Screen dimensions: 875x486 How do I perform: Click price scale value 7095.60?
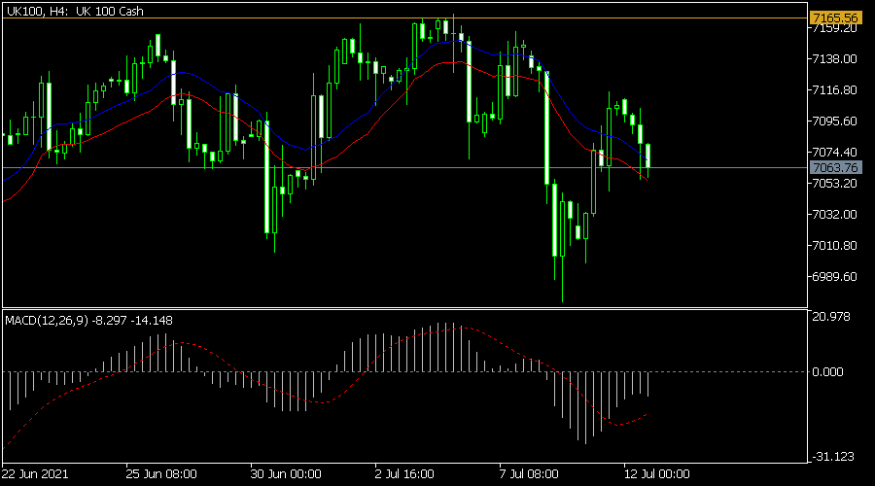click(x=835, y=121)
